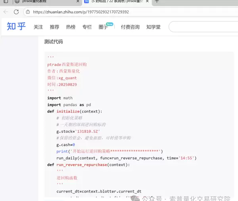
Task: Click the 知乎 logo
Action: point(16,27)
